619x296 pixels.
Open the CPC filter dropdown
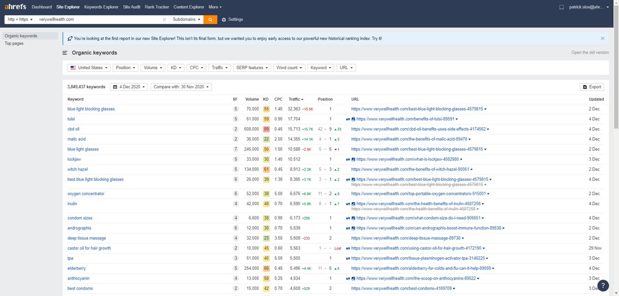pyautogui.click(x=196, y=68)
